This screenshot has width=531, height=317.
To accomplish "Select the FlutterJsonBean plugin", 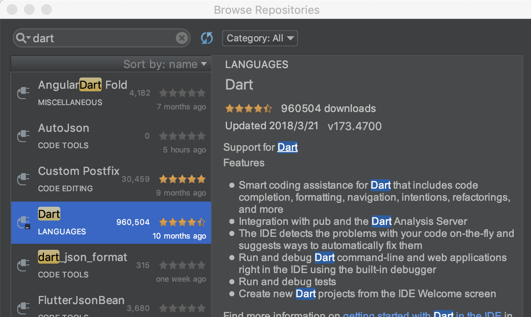I will point(111,302).
